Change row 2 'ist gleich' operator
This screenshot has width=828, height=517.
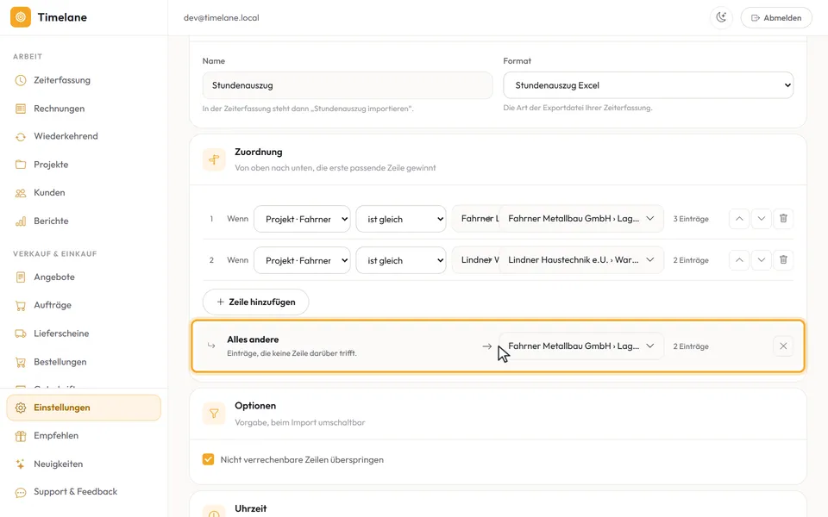coord(401,260)
